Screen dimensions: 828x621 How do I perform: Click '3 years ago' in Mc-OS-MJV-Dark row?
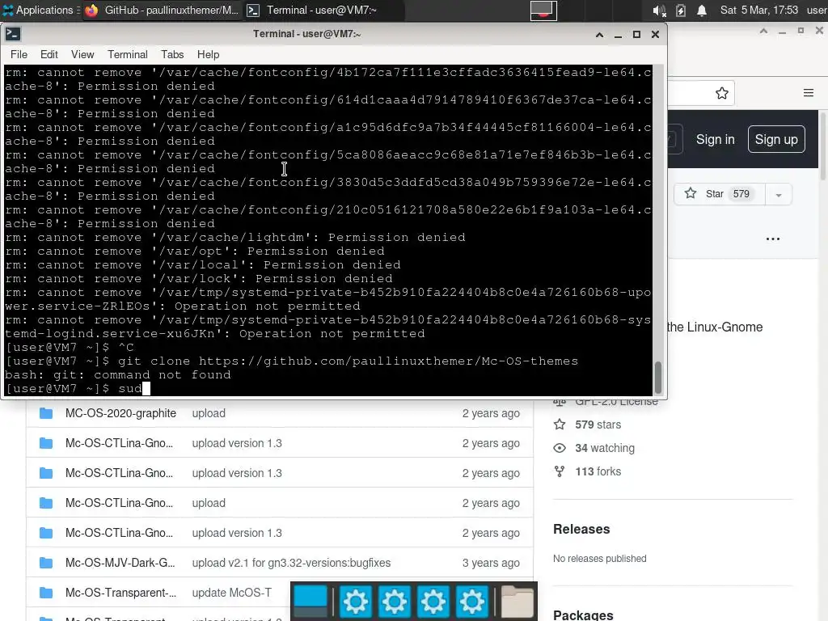tap(491, 563)
